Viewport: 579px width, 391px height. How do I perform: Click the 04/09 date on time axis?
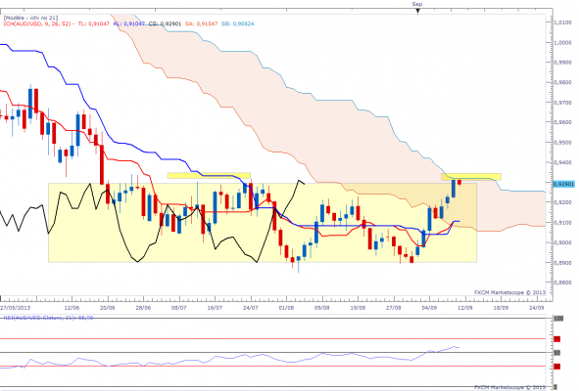[x=429, y=307]
